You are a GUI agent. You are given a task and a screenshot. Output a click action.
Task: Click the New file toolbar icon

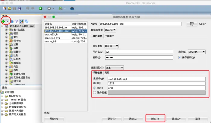click(4, 8)
